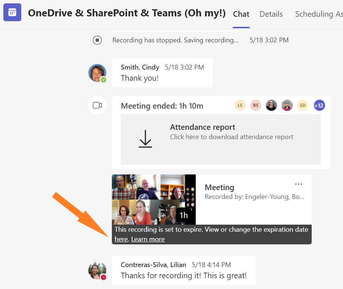Click the 5/18 4:14 PM timestamp
The height and width of the screenshot is (289, 343).
211,265
